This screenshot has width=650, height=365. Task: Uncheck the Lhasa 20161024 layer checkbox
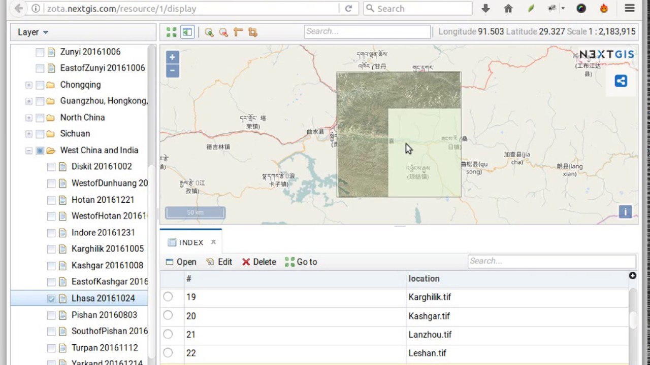click(x=51, y=299)
